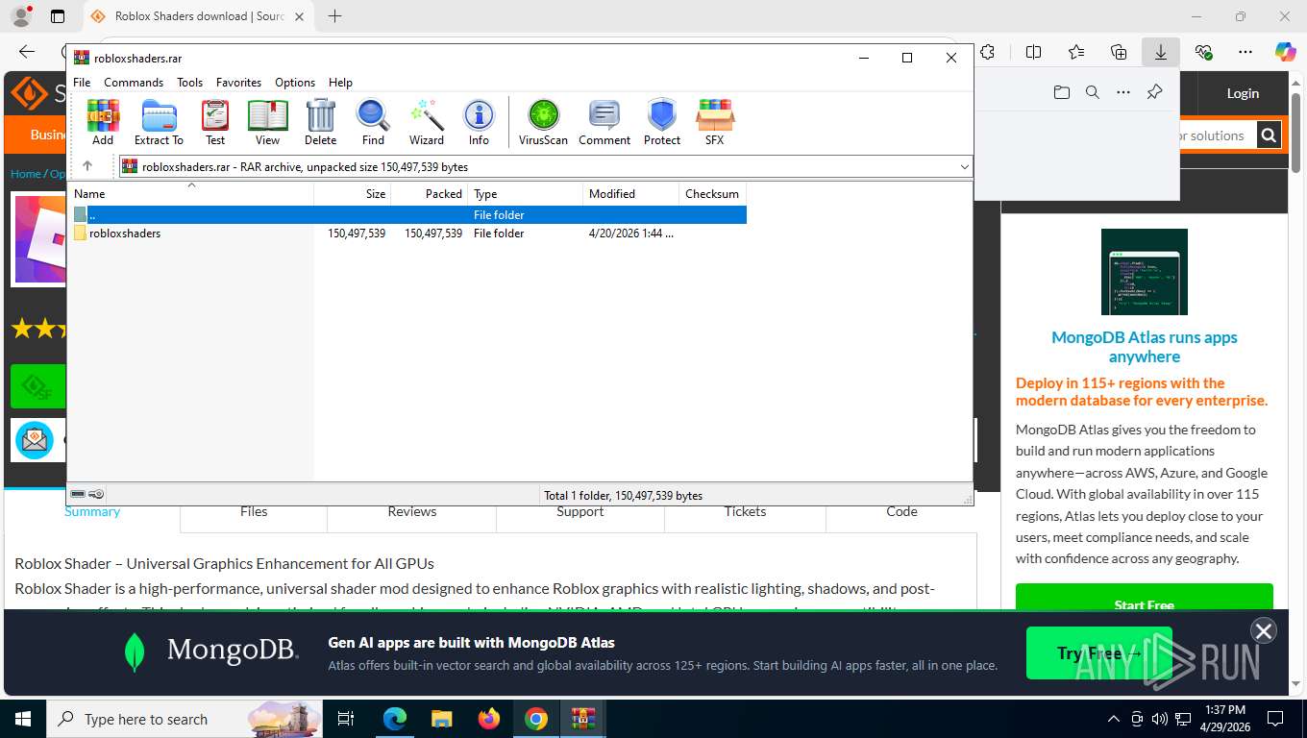Run the Test archive tool
1307x738 pixels.
tap(215, 122)
